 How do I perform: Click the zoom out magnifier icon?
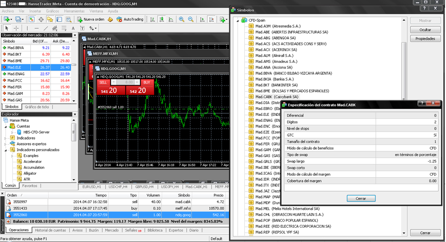coord(191,19)
